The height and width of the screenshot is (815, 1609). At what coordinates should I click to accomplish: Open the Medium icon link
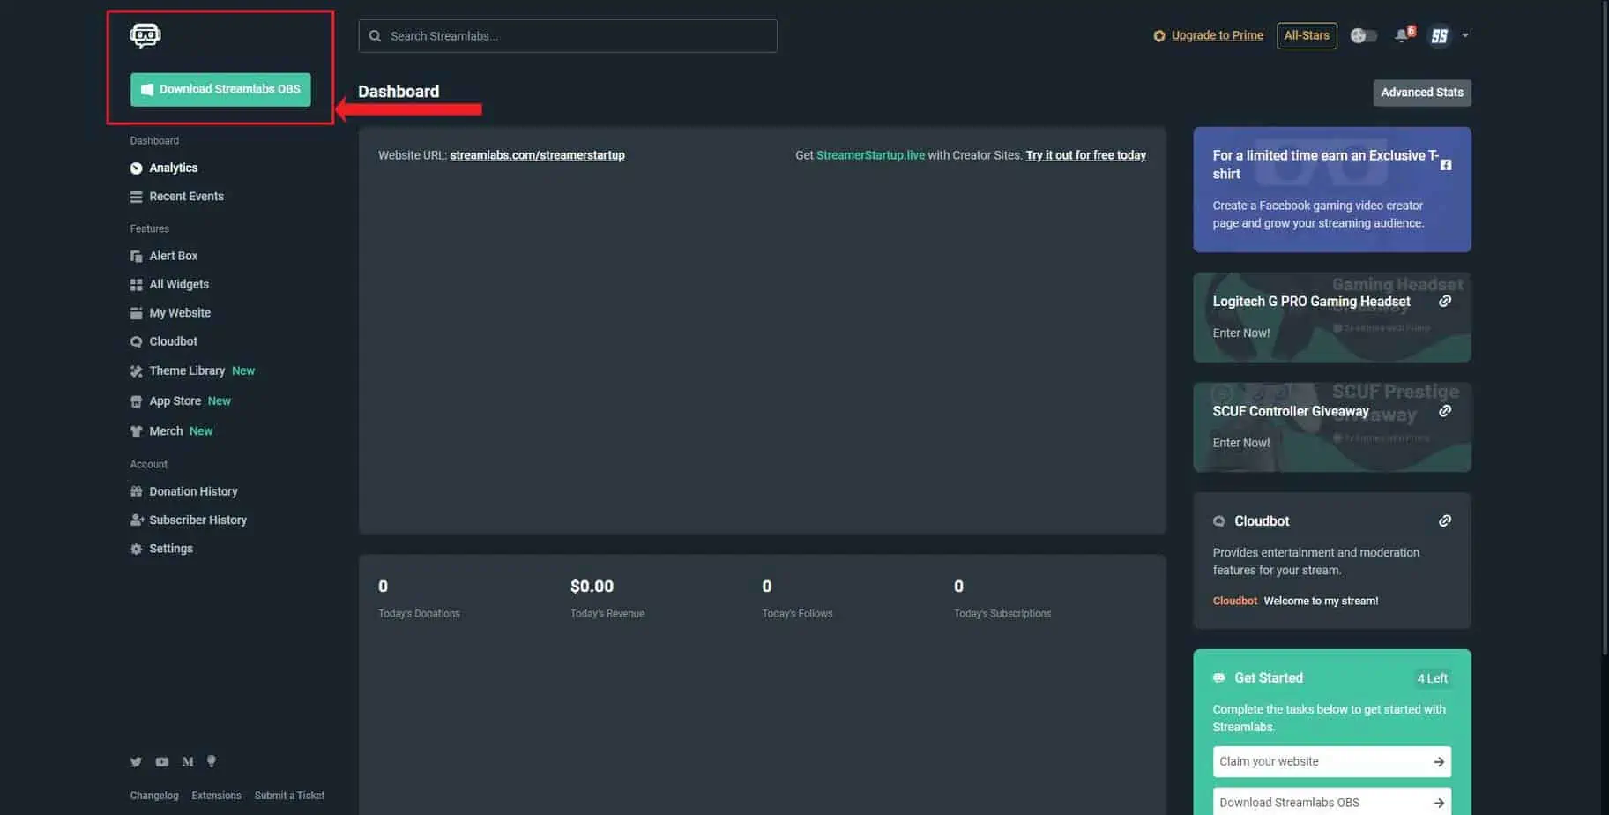[x=188, y=762]
